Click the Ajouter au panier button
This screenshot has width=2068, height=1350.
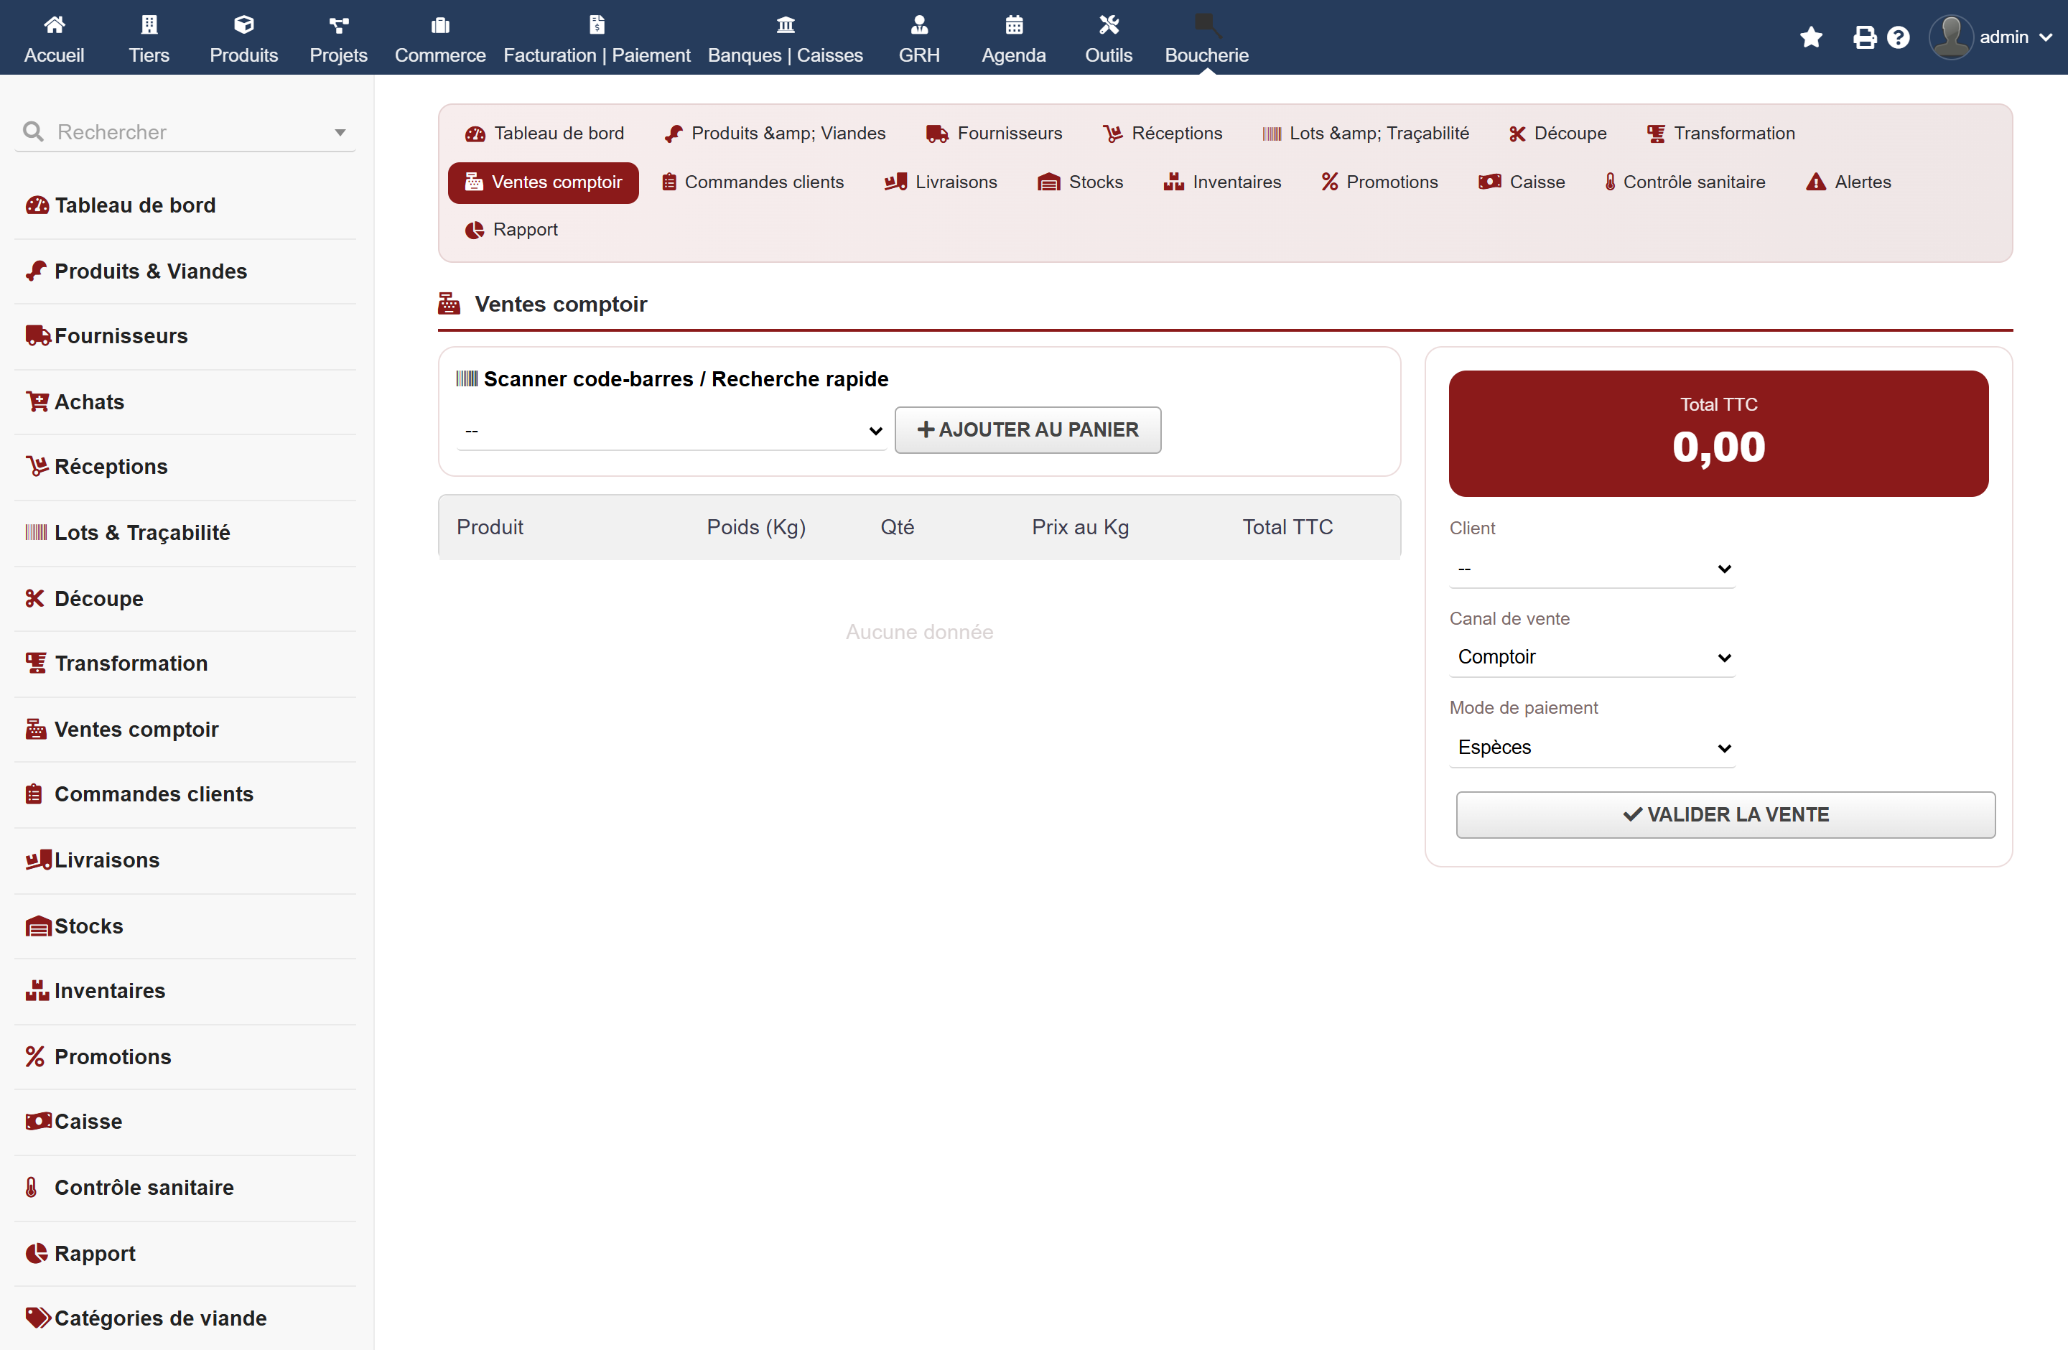pyautogui.click(x=1028, y=430)
